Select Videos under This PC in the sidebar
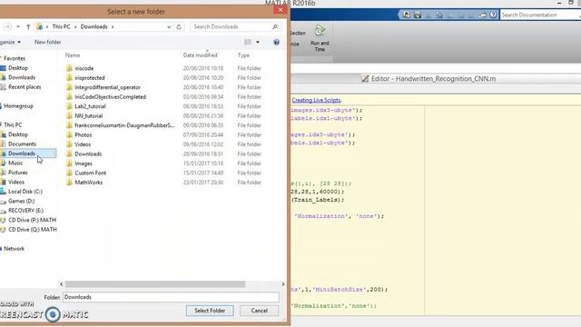 (x=16, y=182)
